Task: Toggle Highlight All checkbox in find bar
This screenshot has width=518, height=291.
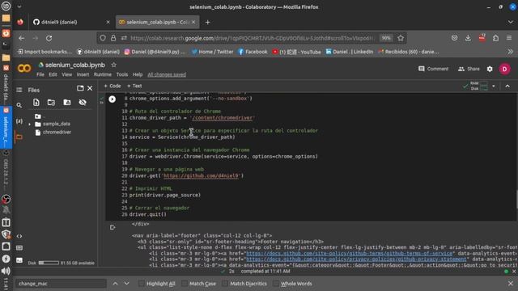Action: [x=141, y=284]
